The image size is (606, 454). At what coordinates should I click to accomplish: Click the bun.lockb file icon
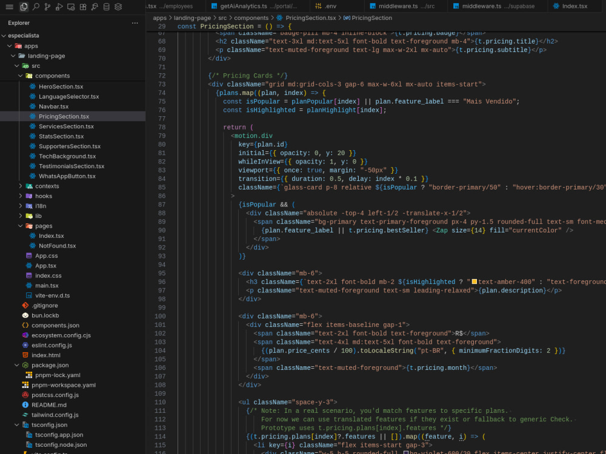click(x=25, y=315)
